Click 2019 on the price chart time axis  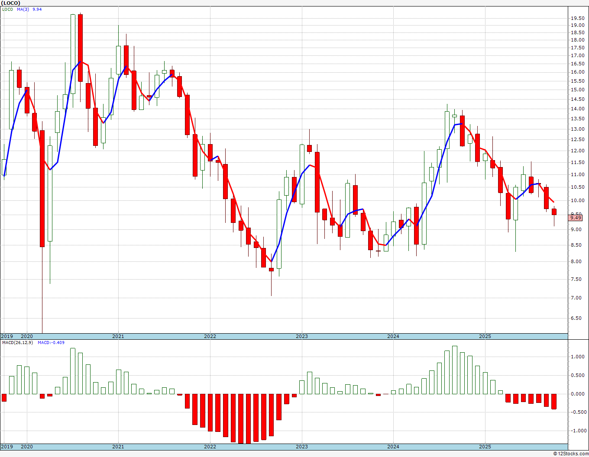click(7, 336)
